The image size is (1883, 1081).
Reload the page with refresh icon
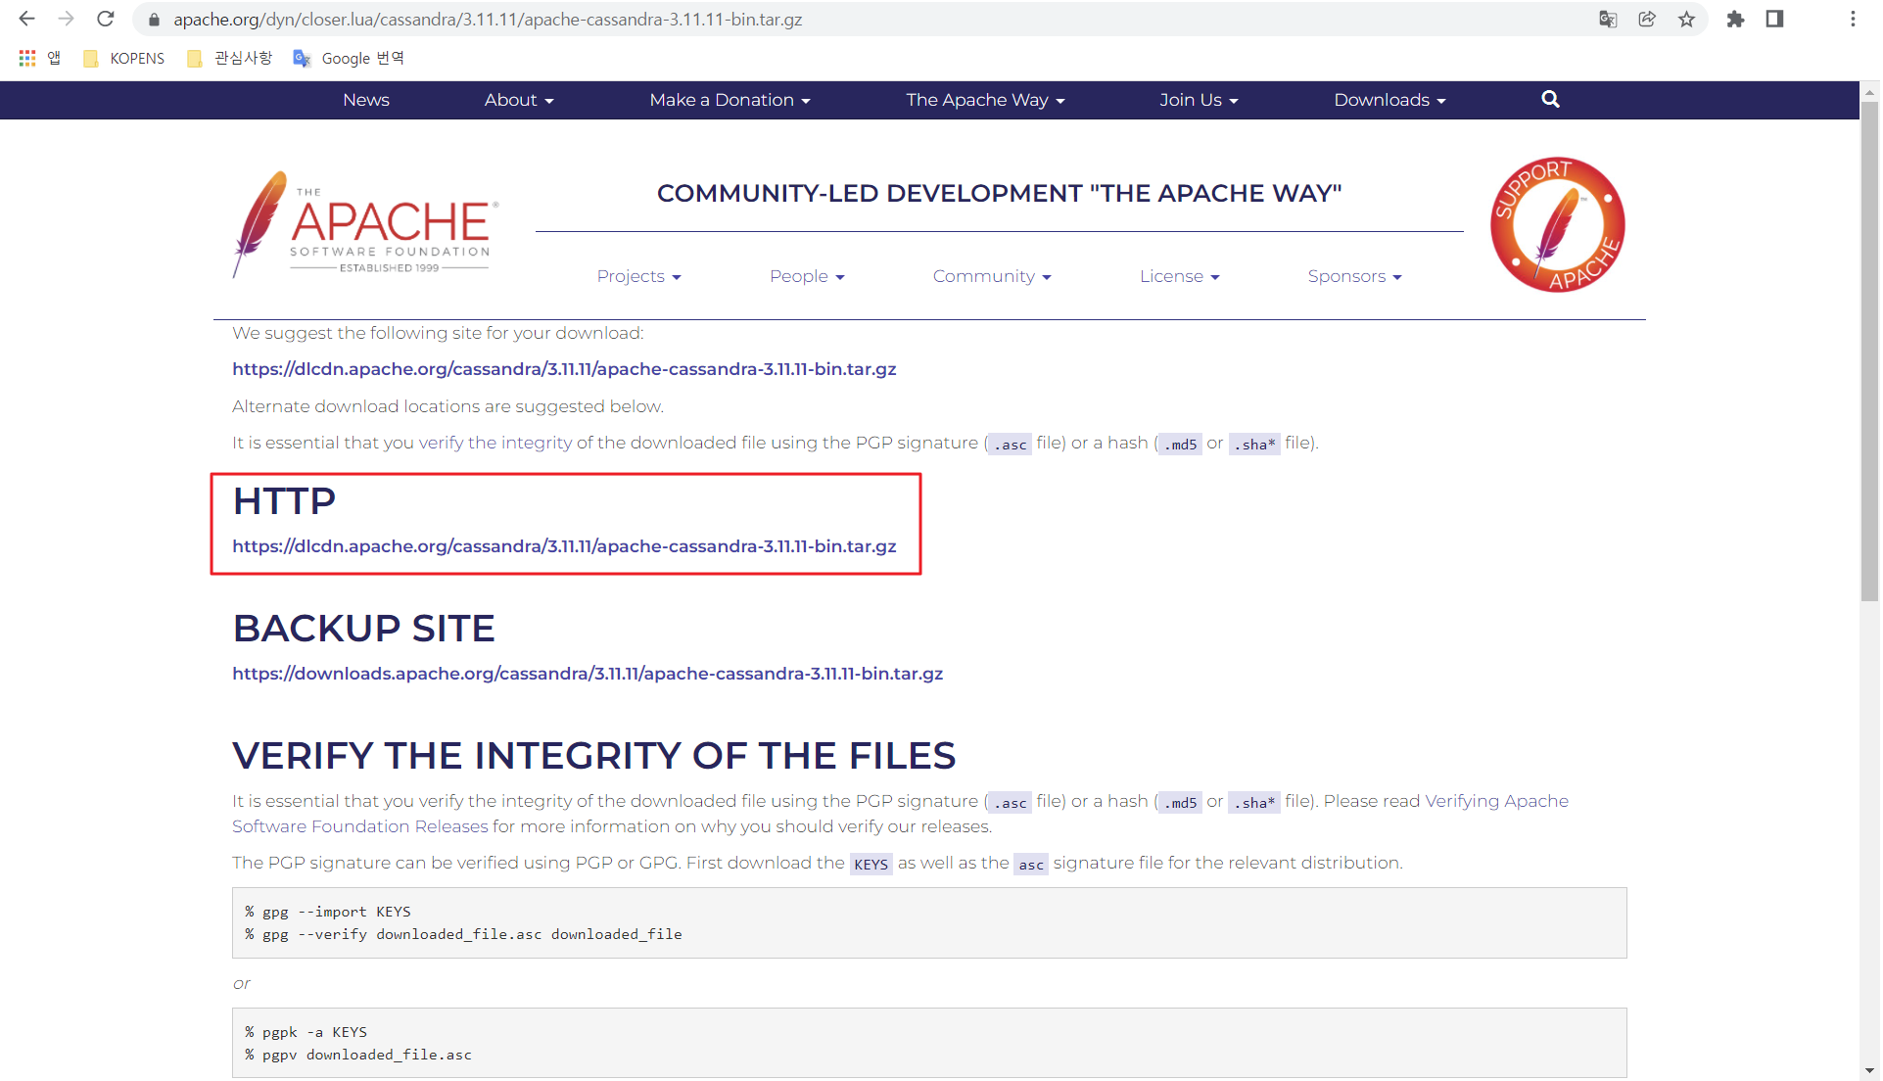point(106,19)
